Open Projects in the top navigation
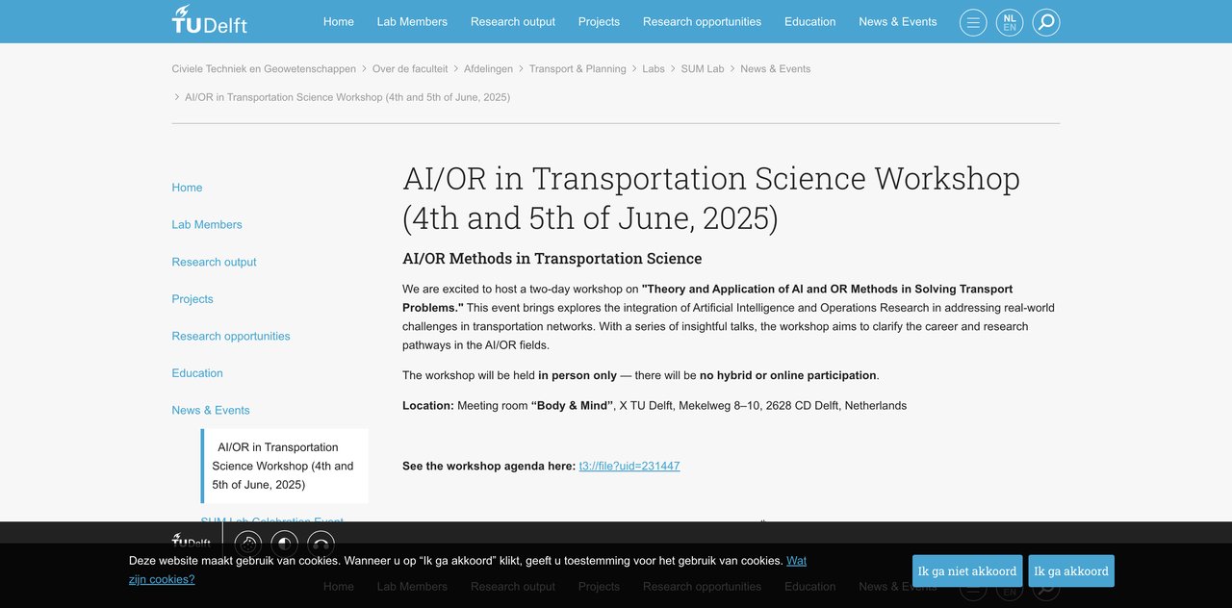 [x=599, y=21]
